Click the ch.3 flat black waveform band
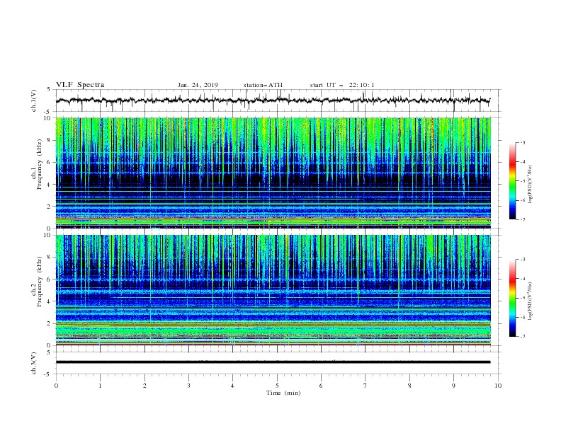 click(273, 362)
